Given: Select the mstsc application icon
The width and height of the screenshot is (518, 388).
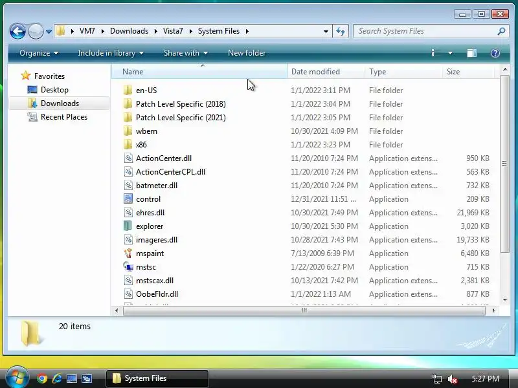Looking at the screenshot, I should coord(128,267).
